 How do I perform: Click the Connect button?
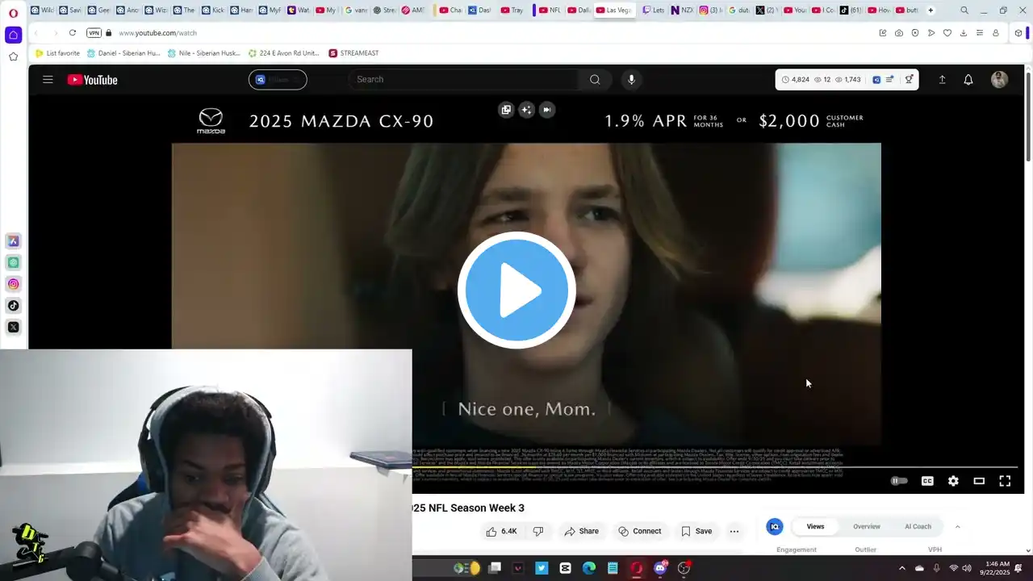[640, 531]
